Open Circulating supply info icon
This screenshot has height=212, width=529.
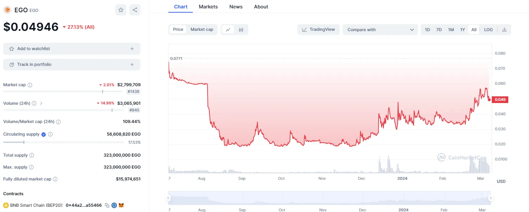pyautogui.click(x=50, y=134)
